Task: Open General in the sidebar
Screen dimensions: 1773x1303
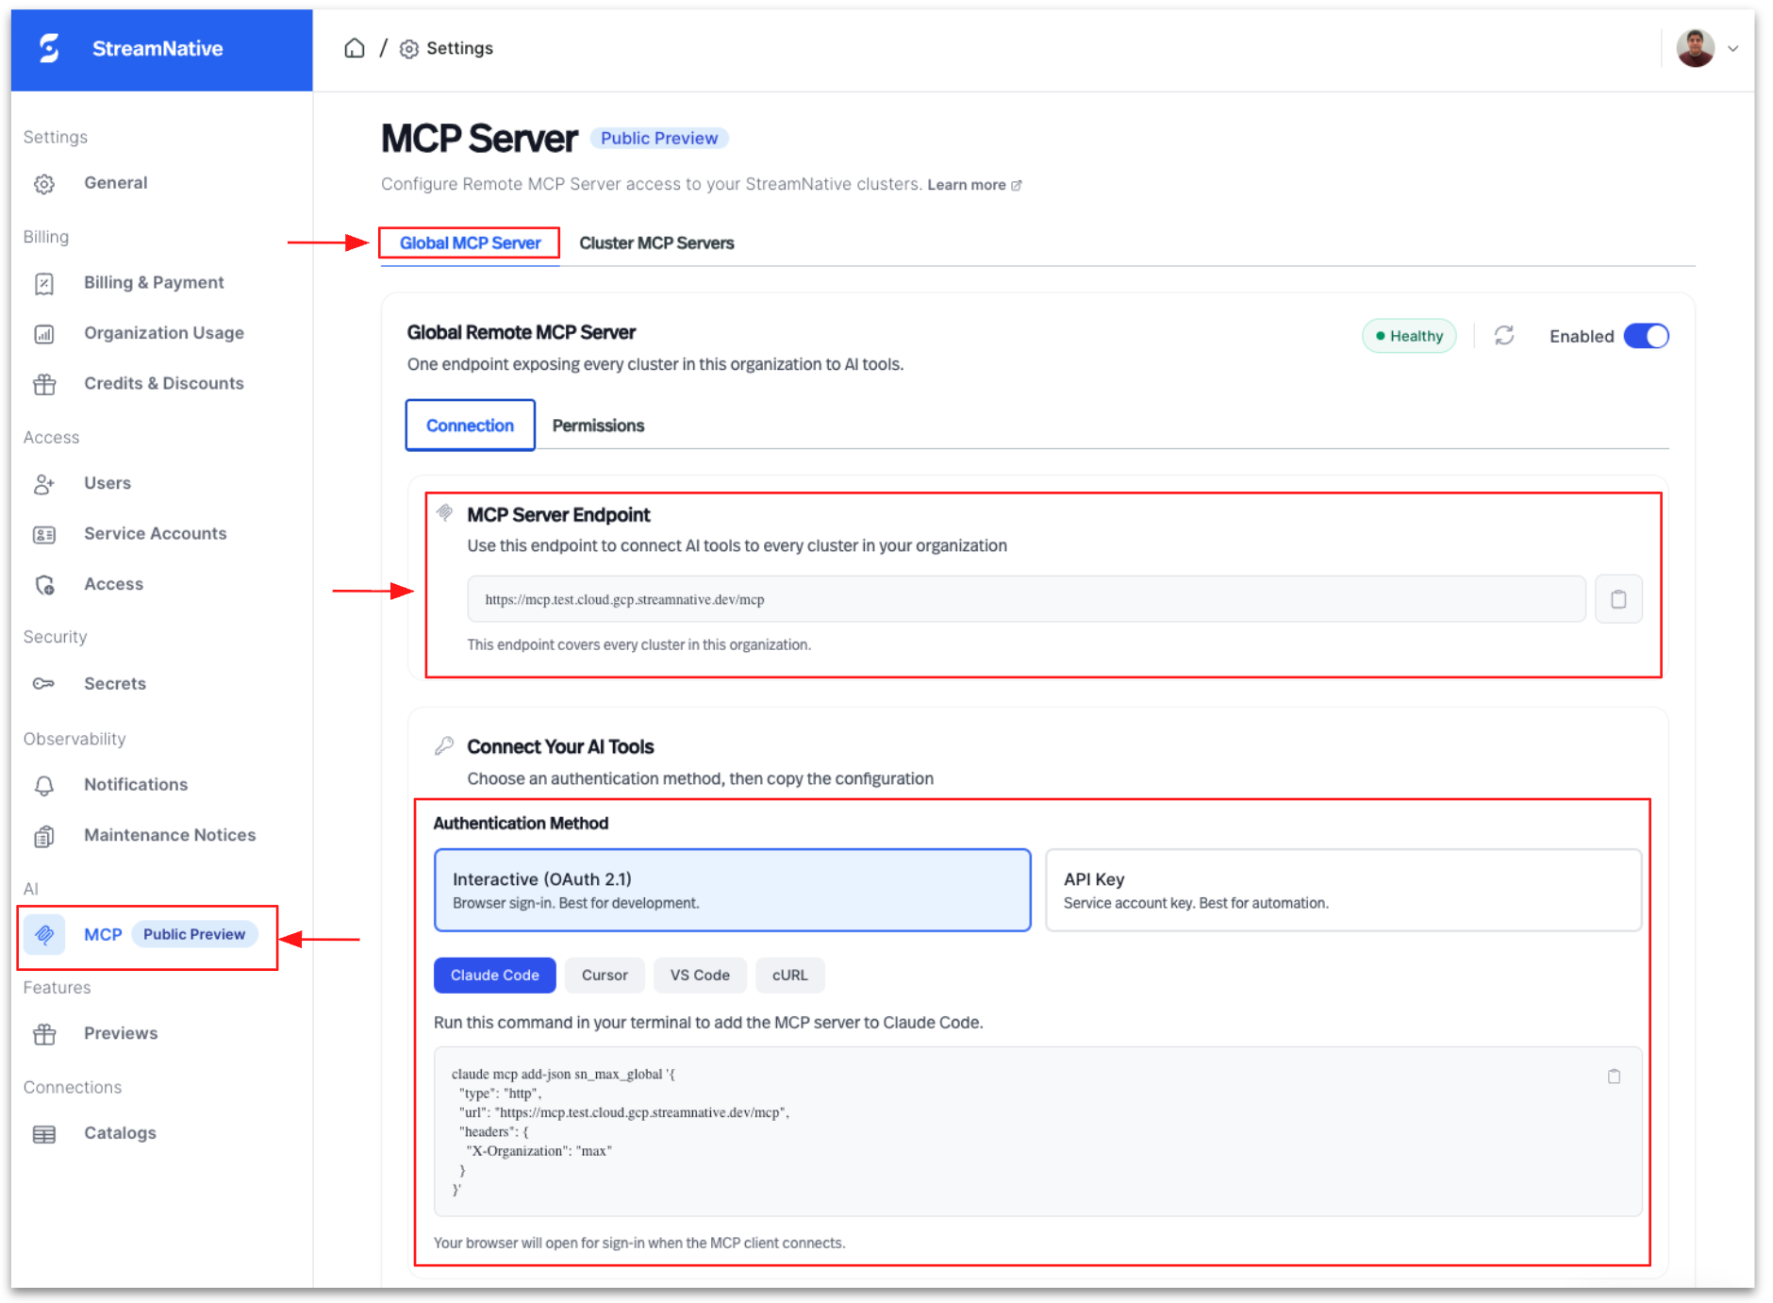Action: point(115,183)
